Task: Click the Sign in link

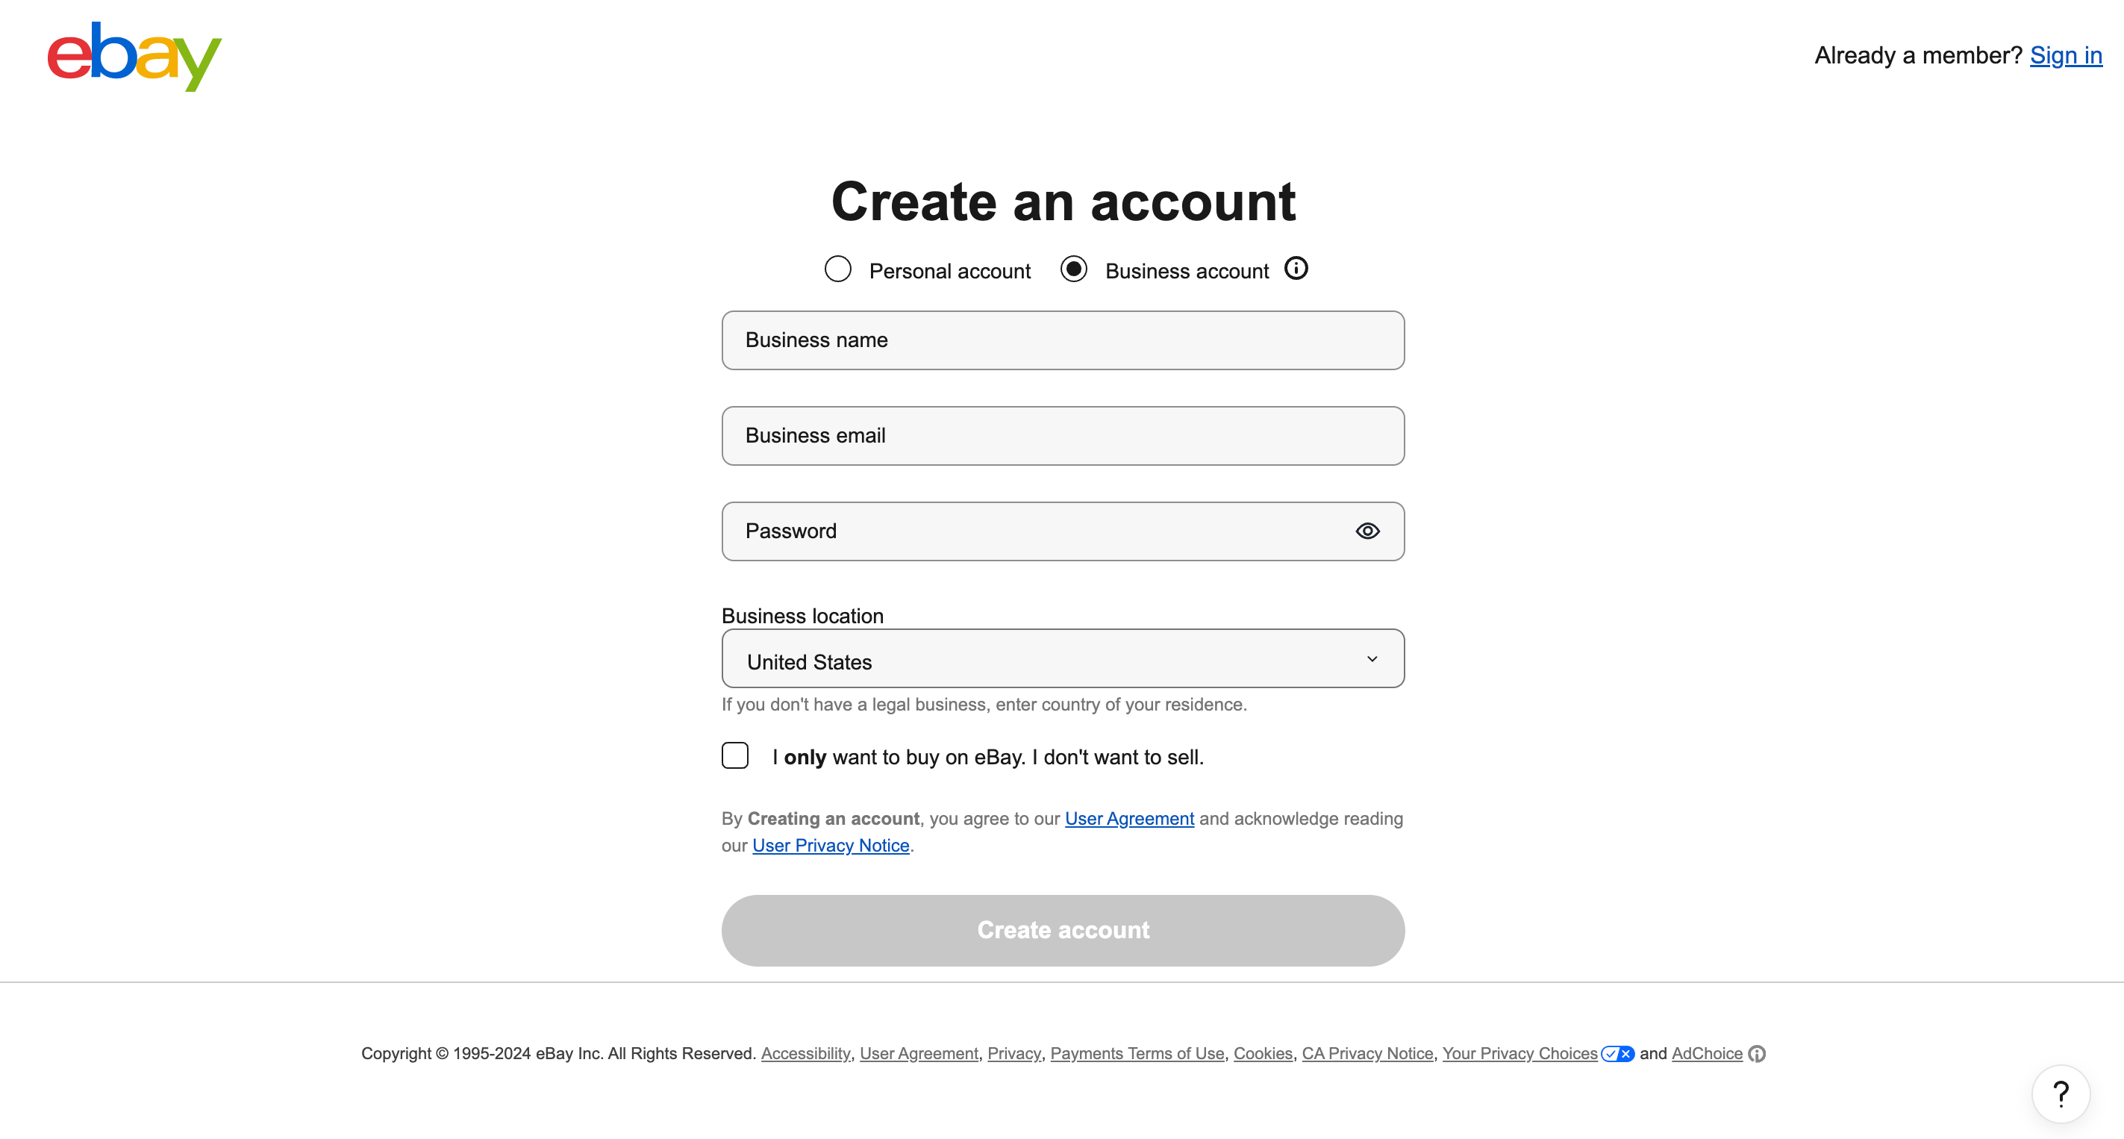Action: [2066, 55]
